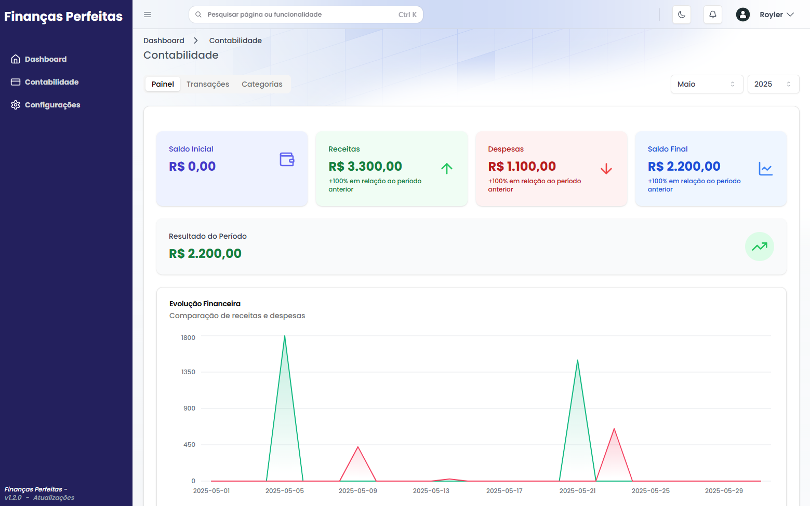Image resolution: width=810 pixels, height=506 pixels.
Task: Open Dashboard in the sidebar
Action: (46, 59)
